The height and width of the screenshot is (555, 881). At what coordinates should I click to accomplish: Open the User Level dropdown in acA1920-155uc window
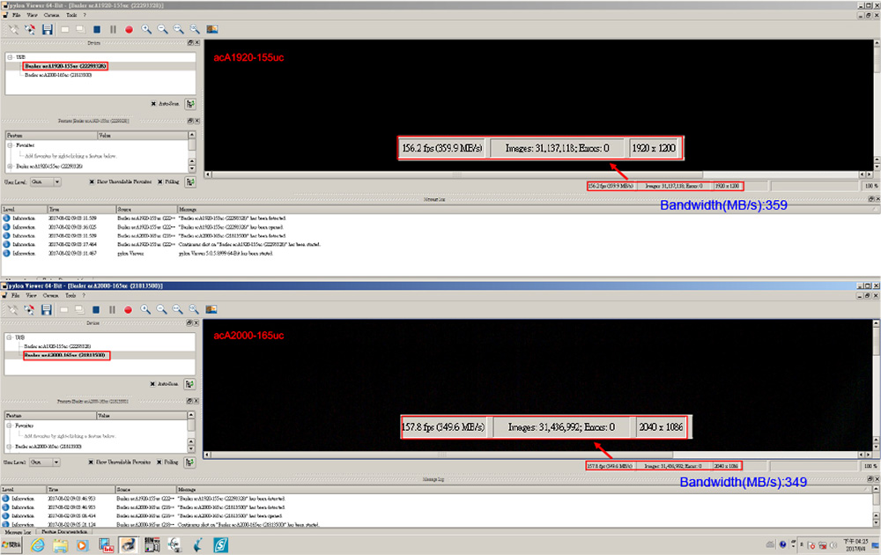tap(45, 182)
